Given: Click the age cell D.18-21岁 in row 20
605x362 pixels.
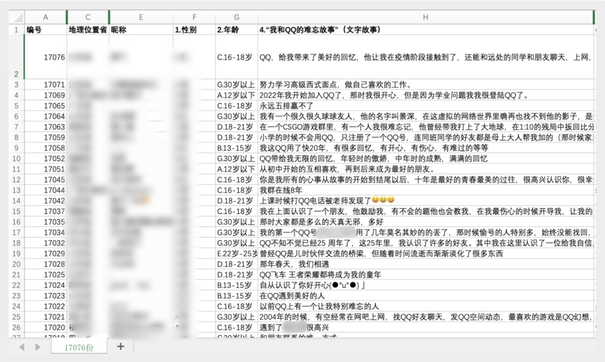Looking at the screenshot, I should pyautogui.click(x=236, y=264).
